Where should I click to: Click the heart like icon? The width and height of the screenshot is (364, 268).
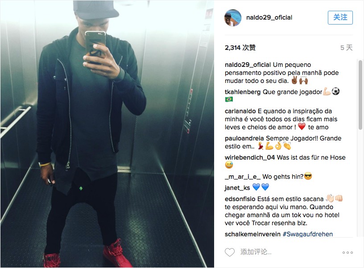point(230,252)
